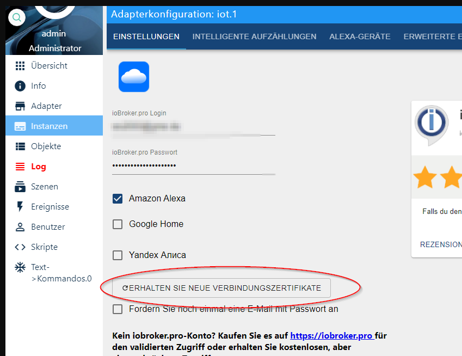Open the https://iobroker.pro link

point(332,336)
